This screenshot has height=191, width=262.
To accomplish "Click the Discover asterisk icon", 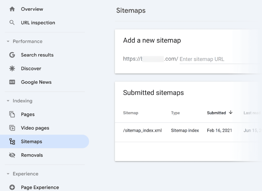I will [x=12, y=68].
